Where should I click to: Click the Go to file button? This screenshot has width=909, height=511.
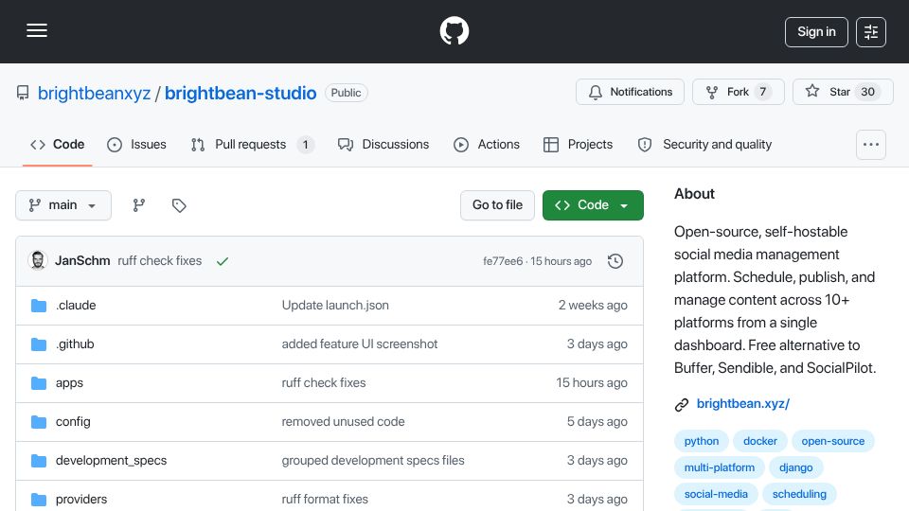point(497,205)
